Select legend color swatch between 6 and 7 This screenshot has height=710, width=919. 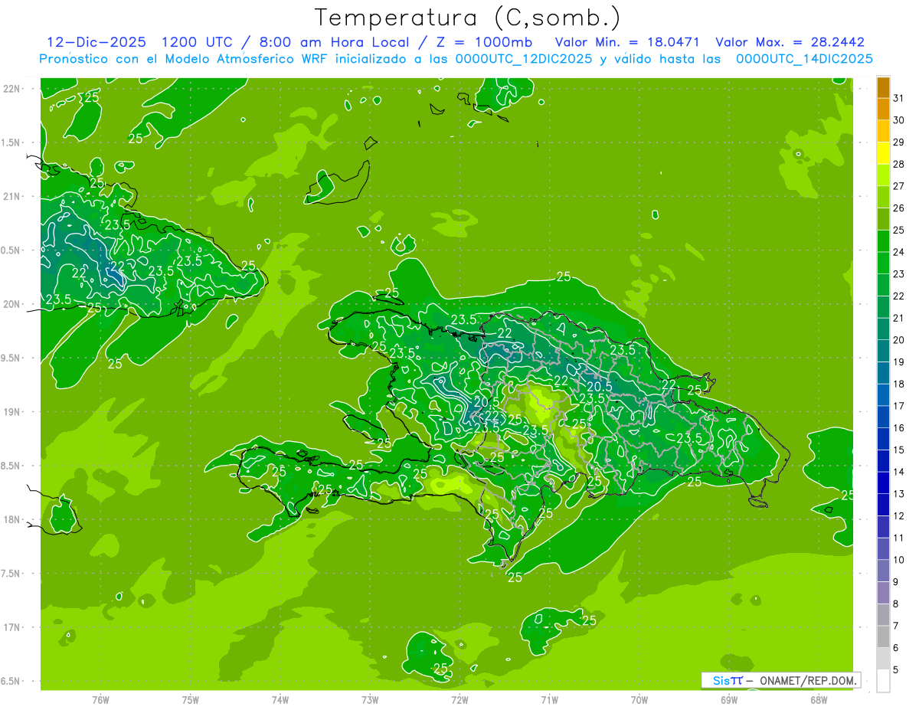click(x=883, y=636)
